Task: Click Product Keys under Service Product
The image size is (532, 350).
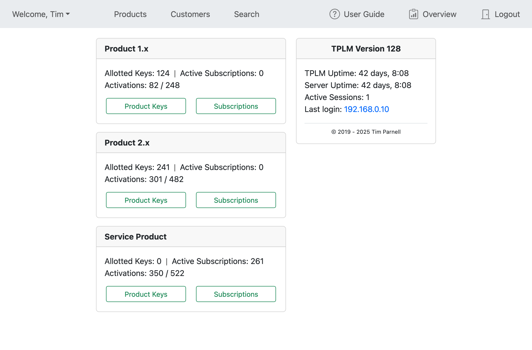Action: (x=146, y=294)
